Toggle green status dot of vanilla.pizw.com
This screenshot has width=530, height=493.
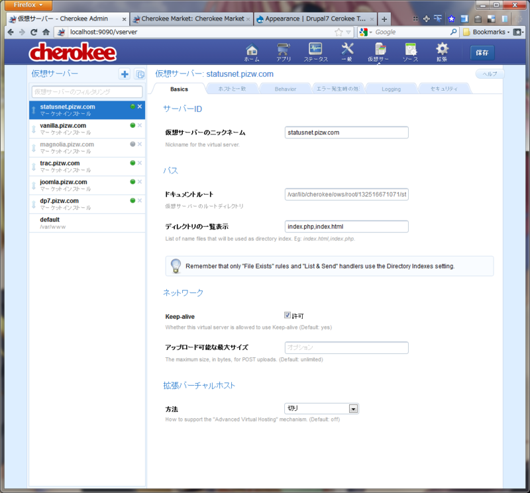132,125
